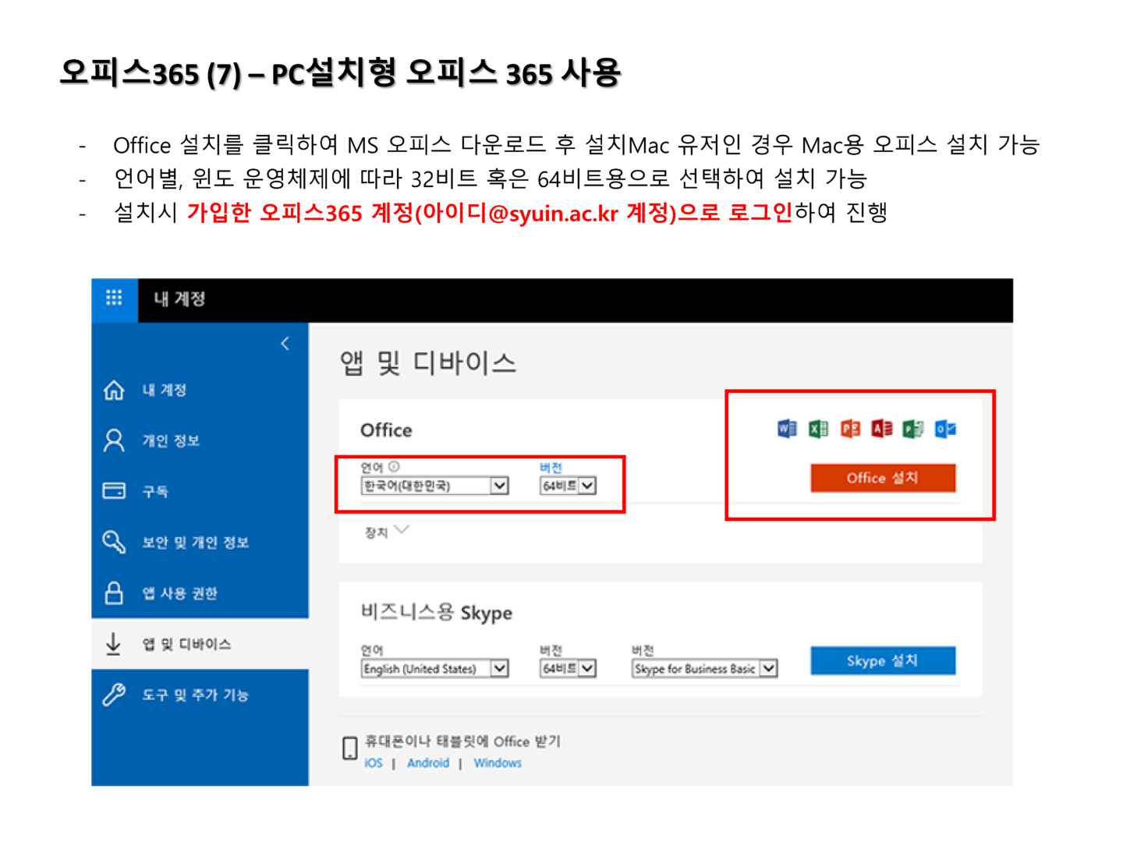Click the key icon for 보안 및 개인 정보
The image size is (1123, 842).
[114, 542]
